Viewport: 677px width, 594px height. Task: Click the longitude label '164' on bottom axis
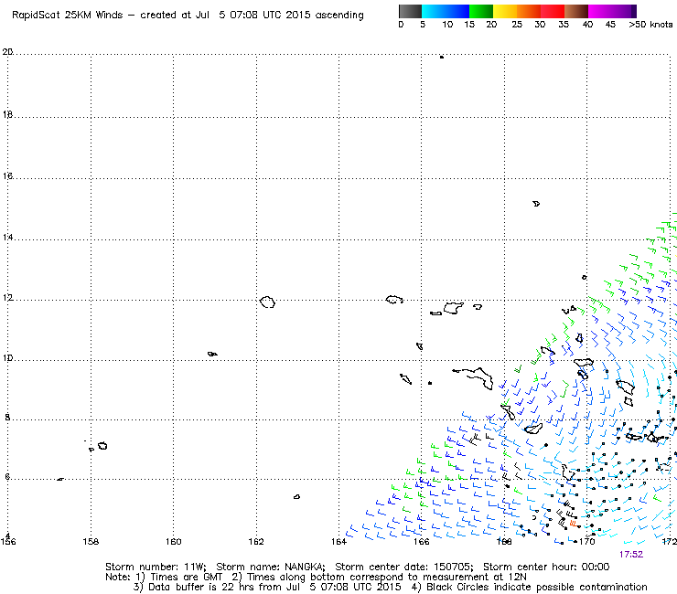point(338,542)
